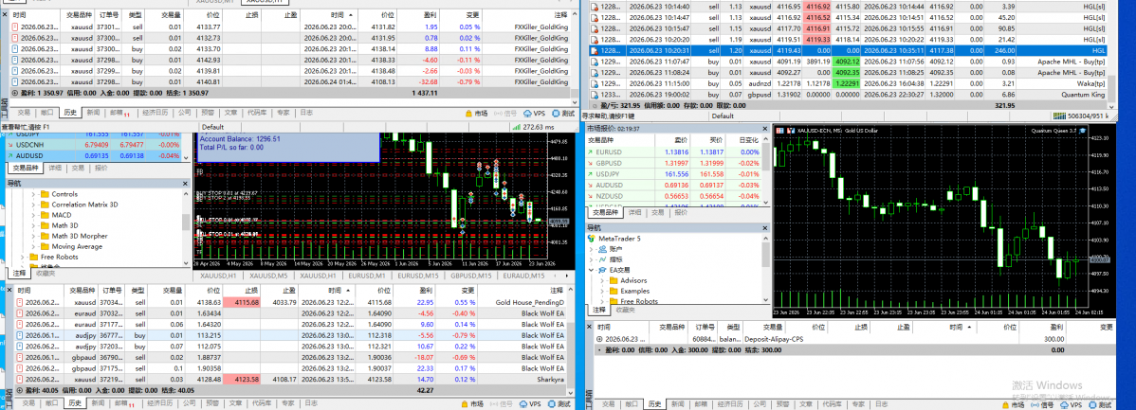Expand the Correlation Matrix 3D tree node
Screen dimensions: 1136x410
coord(33,205)
